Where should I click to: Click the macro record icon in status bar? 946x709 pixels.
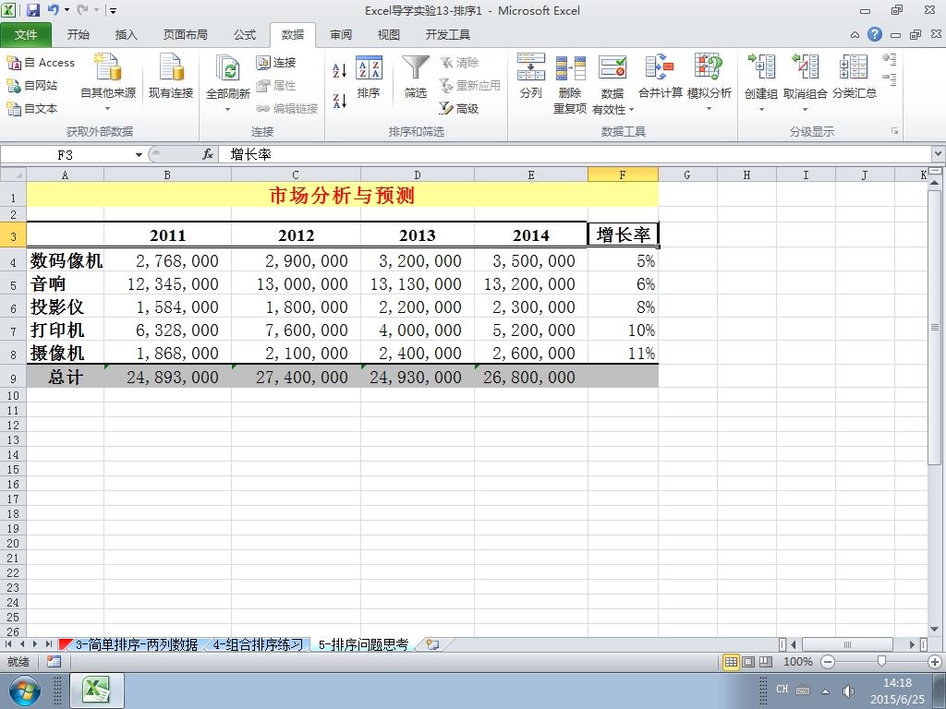click(54, 662)
